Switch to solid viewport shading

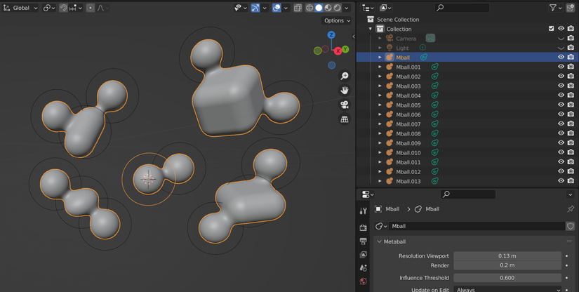319,8
